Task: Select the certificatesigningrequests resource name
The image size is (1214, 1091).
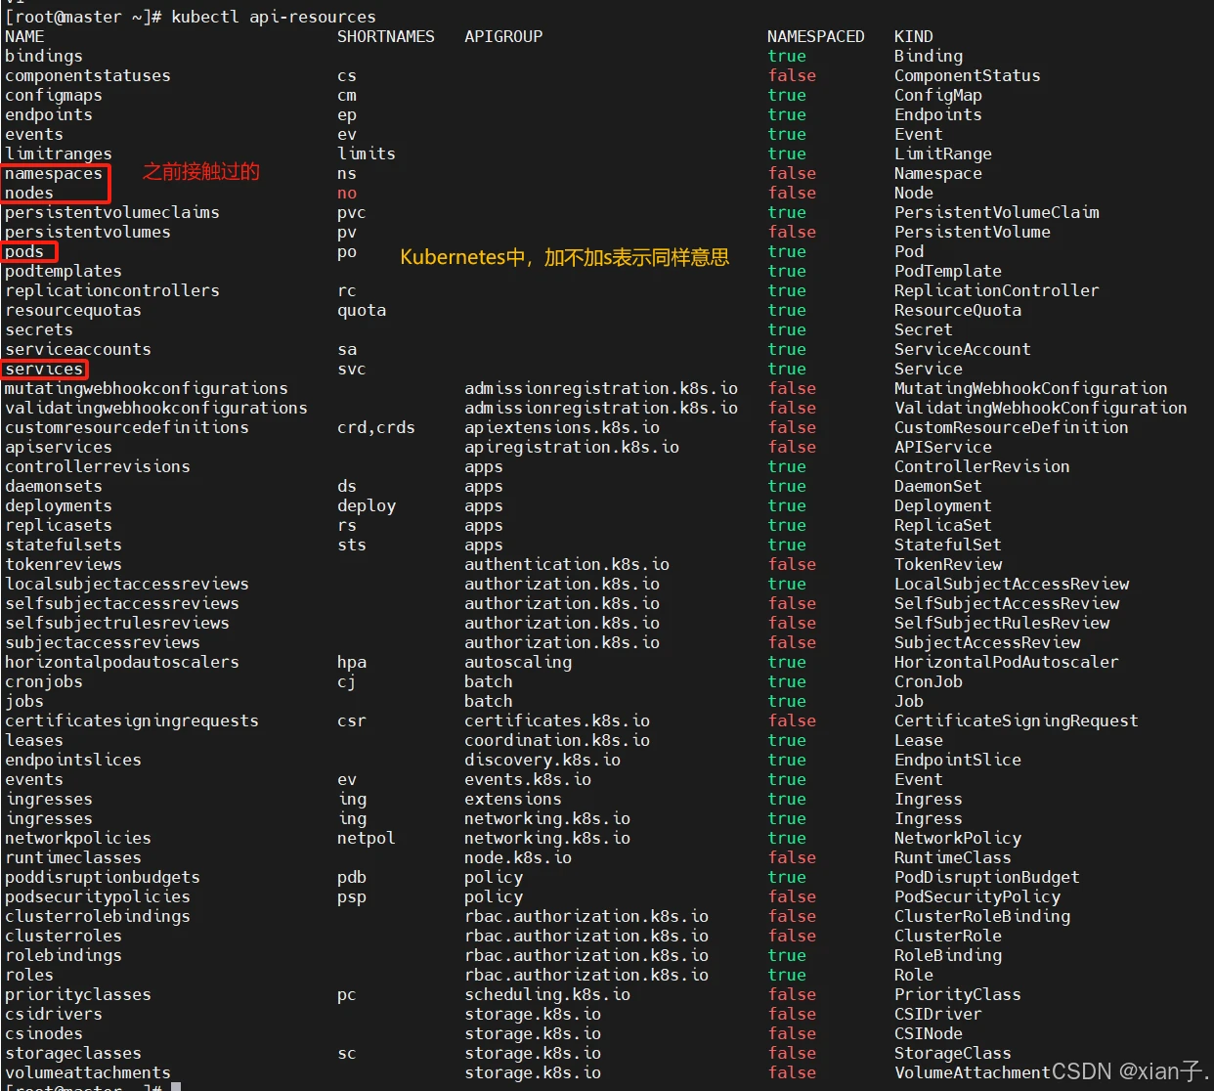Action: click(x=132, y=721)
